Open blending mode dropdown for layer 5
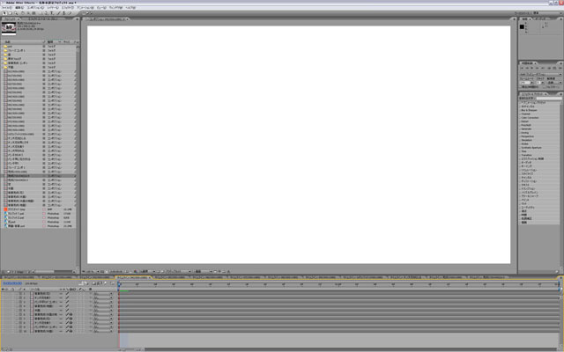 tap(103, 310)
